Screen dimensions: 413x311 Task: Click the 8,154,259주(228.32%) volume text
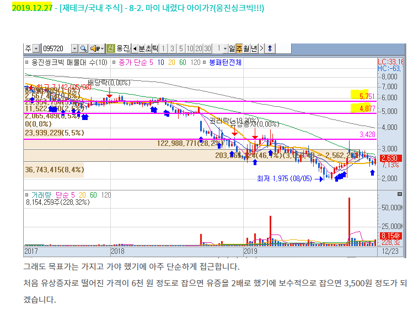click(58, 202)
